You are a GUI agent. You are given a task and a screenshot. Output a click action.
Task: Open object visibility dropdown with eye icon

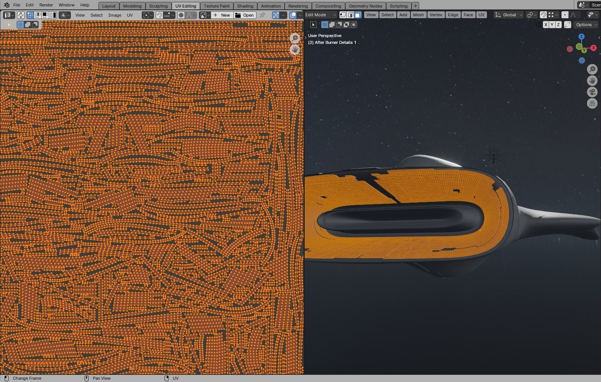[x=592, y=15]
